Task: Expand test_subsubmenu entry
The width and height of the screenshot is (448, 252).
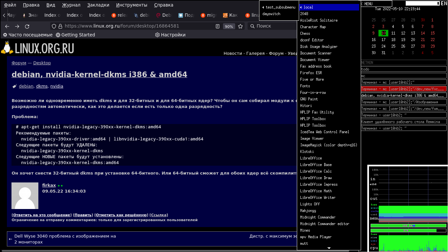Action: point(279,7)
